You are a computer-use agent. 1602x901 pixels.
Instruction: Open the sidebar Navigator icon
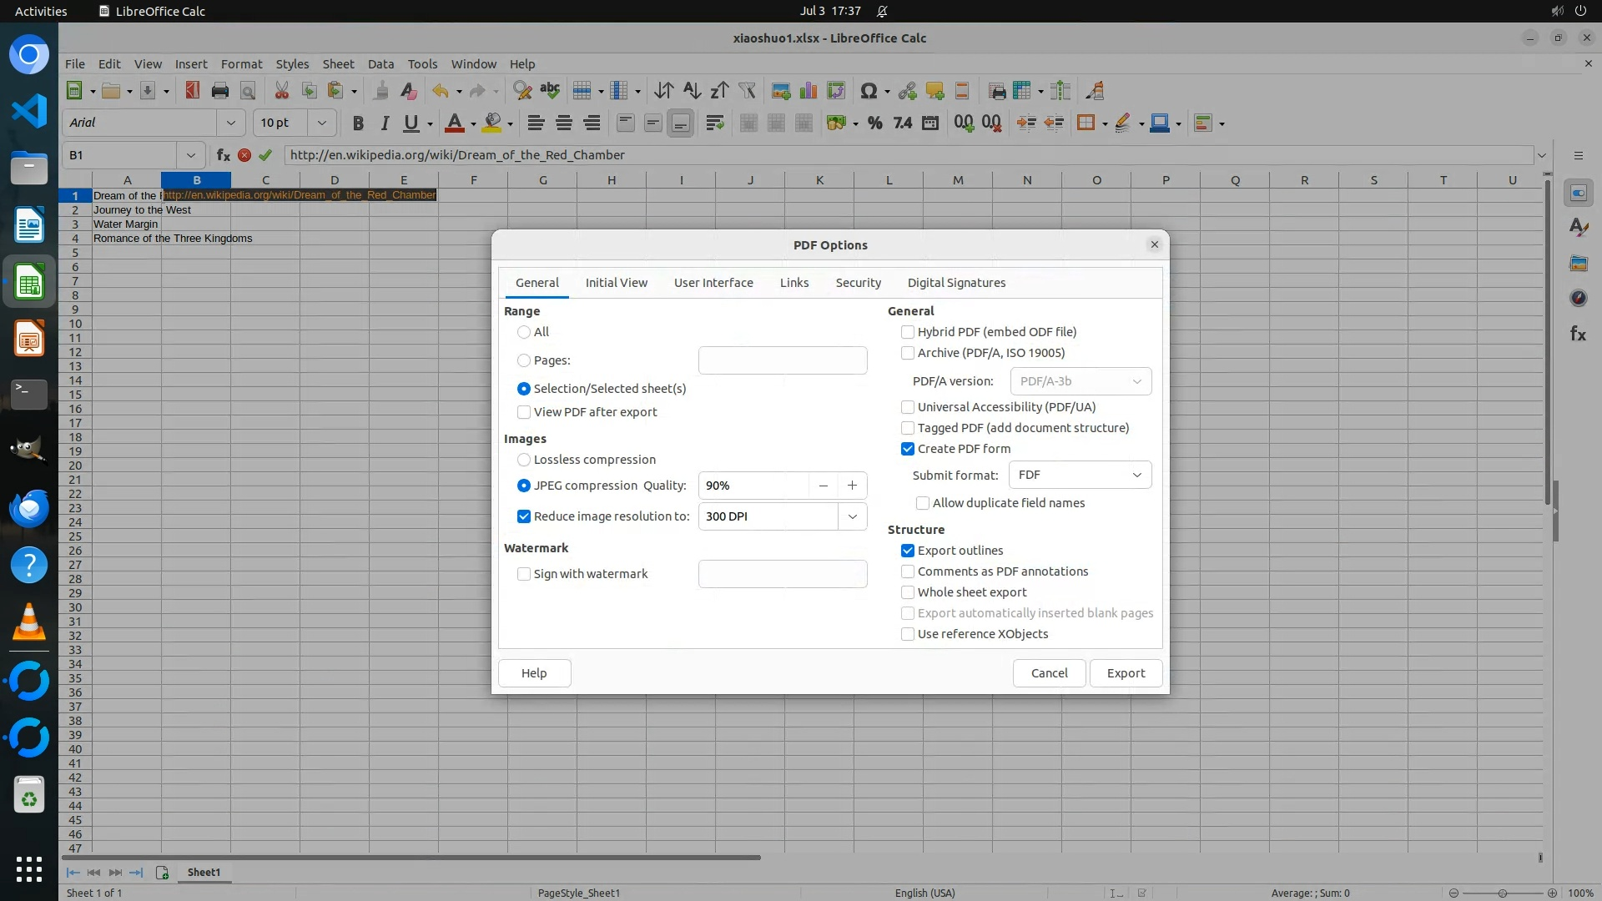(1578, 298)
